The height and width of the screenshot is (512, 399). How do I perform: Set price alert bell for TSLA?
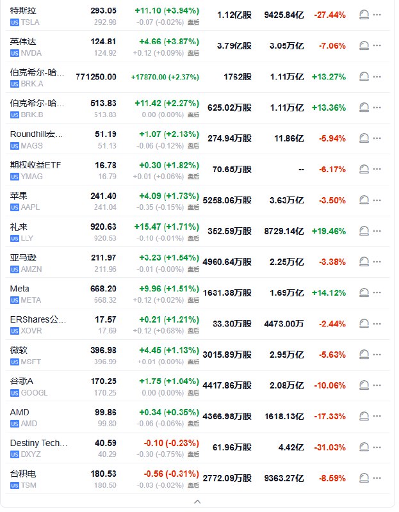click(364, 15)
